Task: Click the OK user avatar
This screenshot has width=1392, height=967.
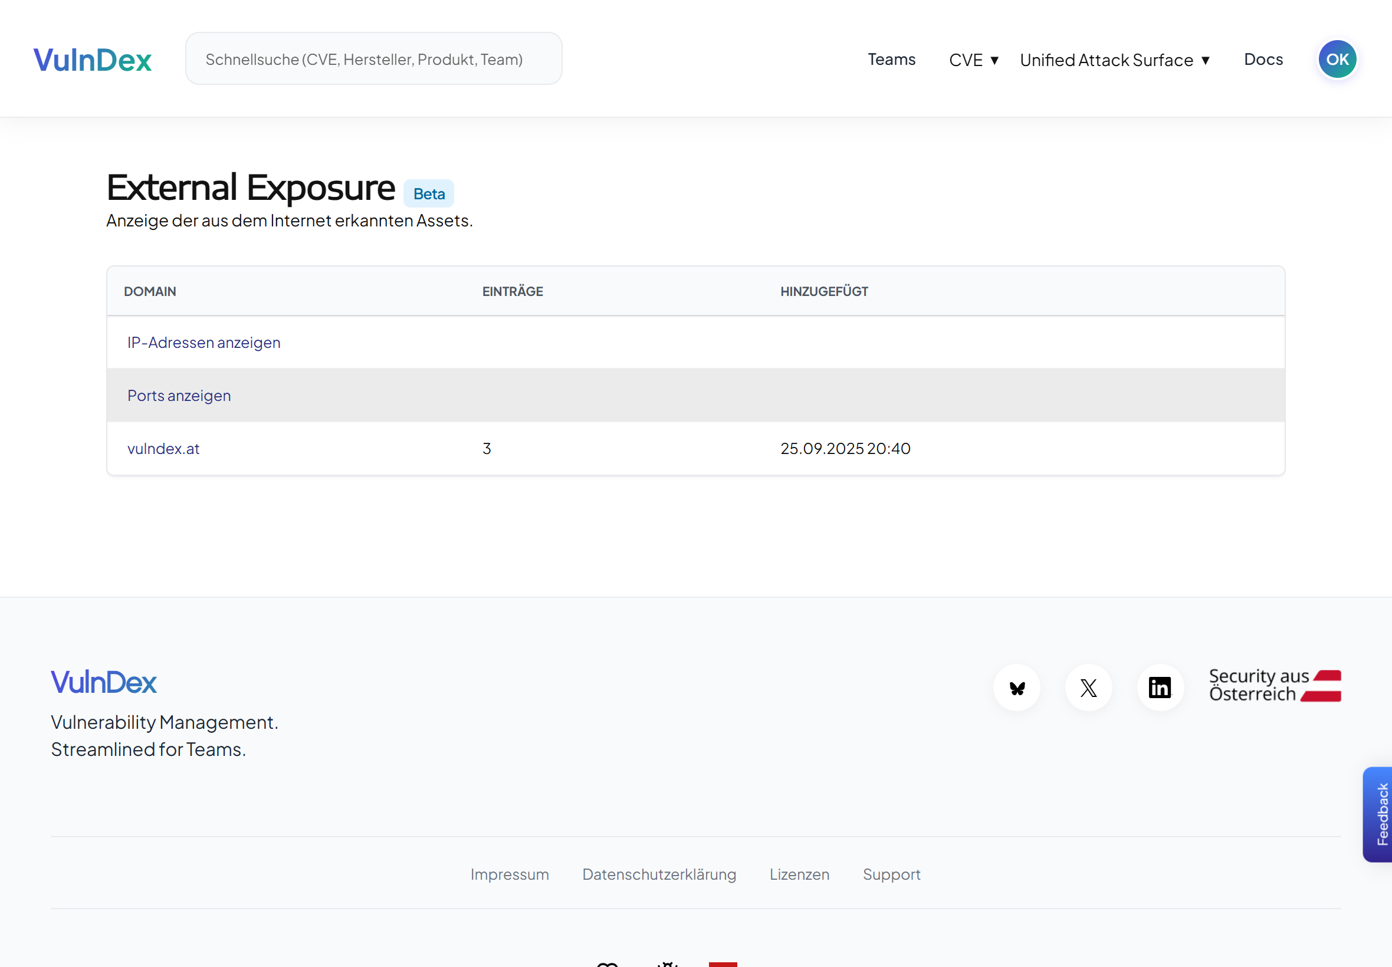Action: point(1337,60)
